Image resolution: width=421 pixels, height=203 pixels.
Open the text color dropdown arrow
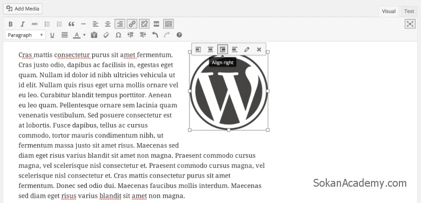pos(84,35)
